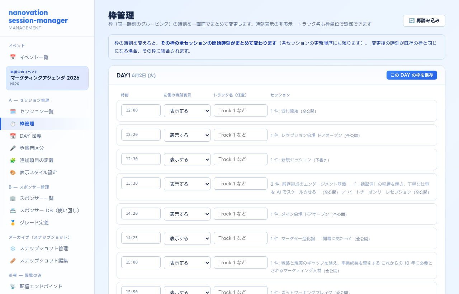Click the track name field in the 14:25 row
This screenshot has width=459, height=294.
coord(241,238)
